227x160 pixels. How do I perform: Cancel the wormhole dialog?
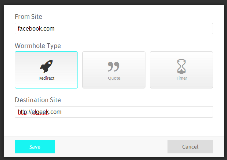tap(190, 147)
